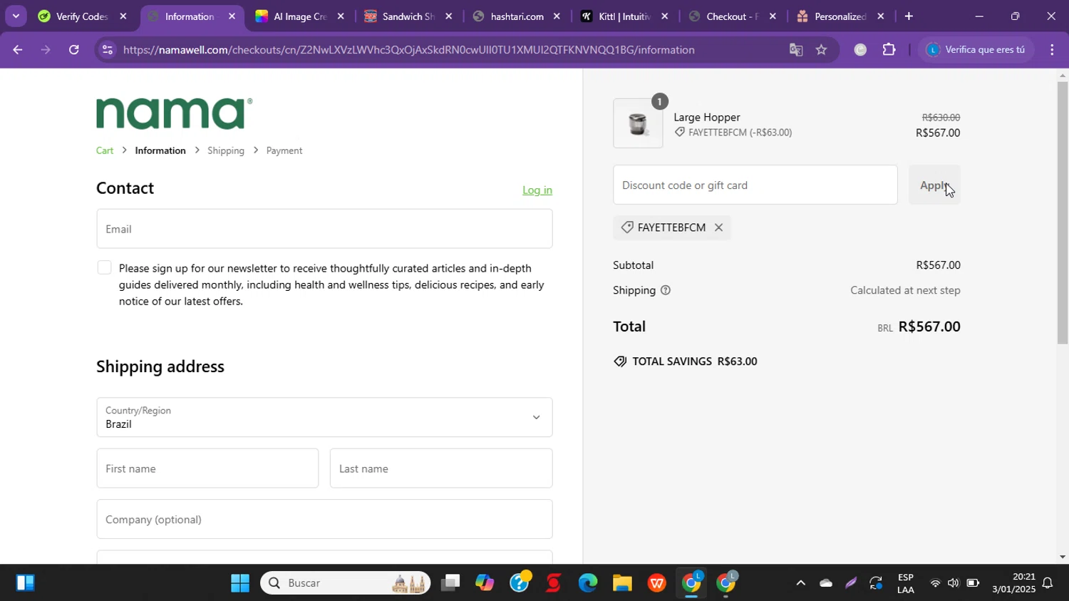Click the Cart breadcrumb link
Screen dimensions: 1069x601
[x=105, y=150]
